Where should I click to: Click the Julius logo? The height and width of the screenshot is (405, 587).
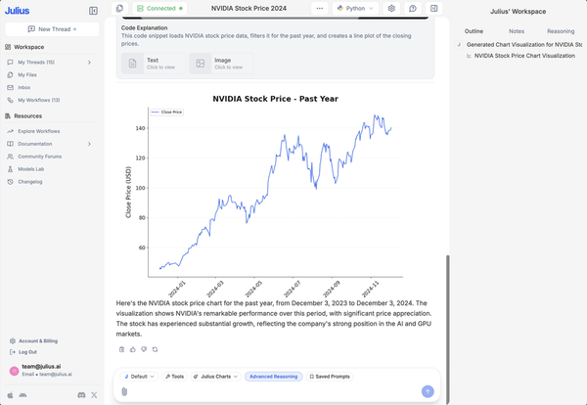click(17, 11)
